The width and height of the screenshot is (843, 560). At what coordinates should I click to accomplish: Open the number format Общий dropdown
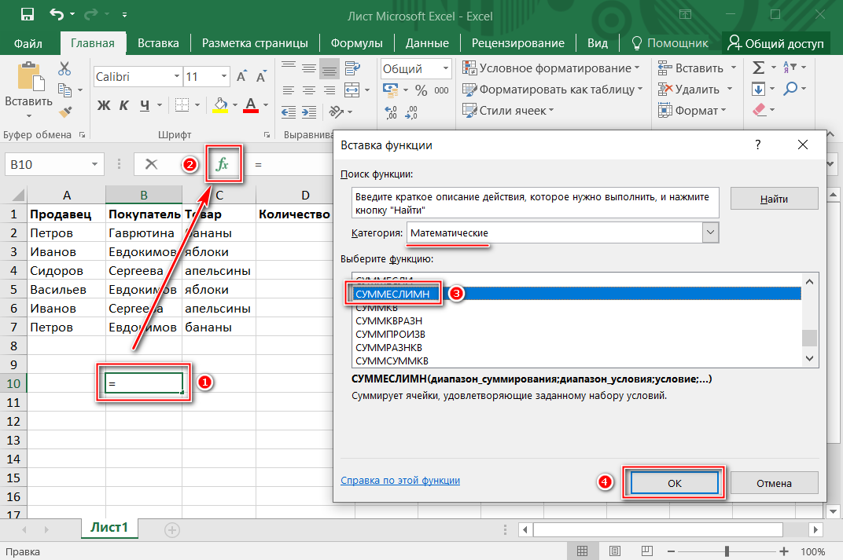pyautogui.click(x=446, y=68)
